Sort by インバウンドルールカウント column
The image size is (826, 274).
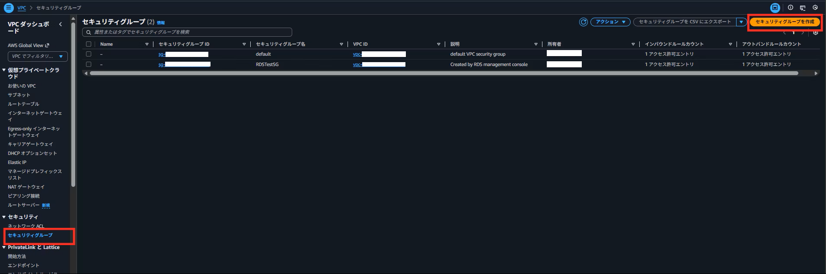click(730, 44)
